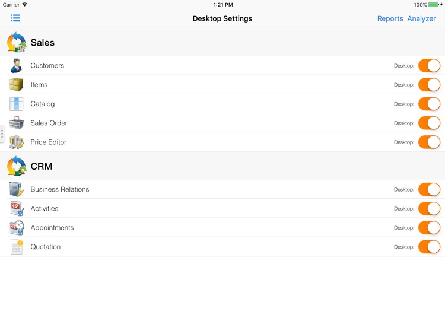Click the Business Relations book icon
Viewport: 445px width, 334px height.
pyautogui.click(x=16, y=189)
